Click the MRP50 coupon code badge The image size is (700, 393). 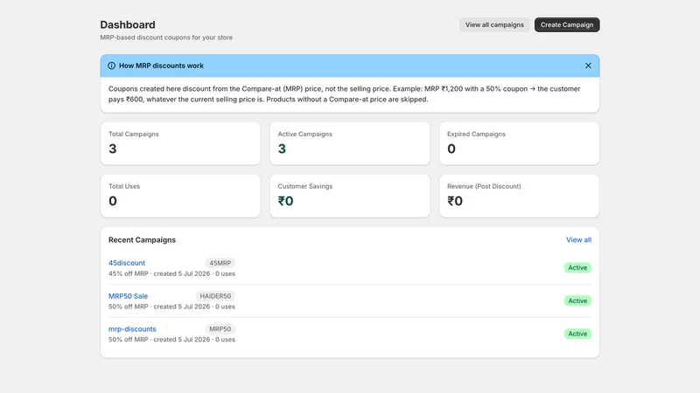click(220, 329)
